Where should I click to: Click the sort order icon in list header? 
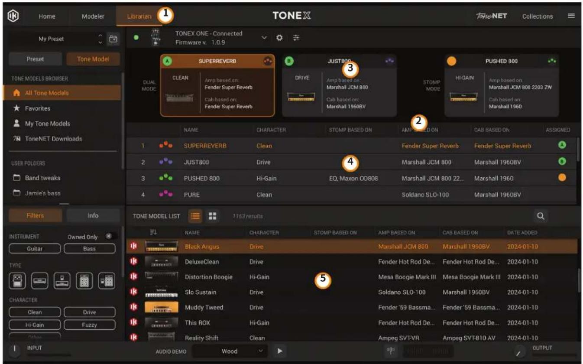click(x=153, y=233)
